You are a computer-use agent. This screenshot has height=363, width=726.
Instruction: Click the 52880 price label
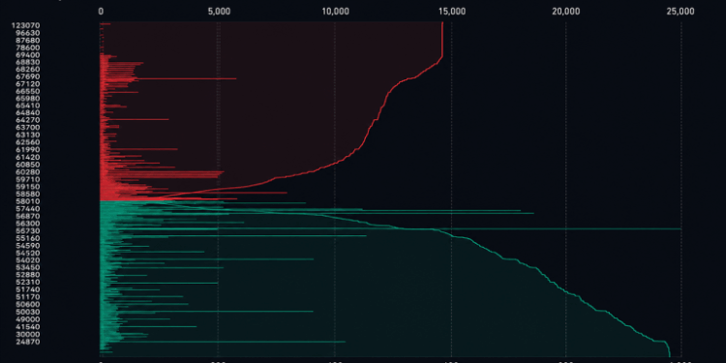coord(27,275)
